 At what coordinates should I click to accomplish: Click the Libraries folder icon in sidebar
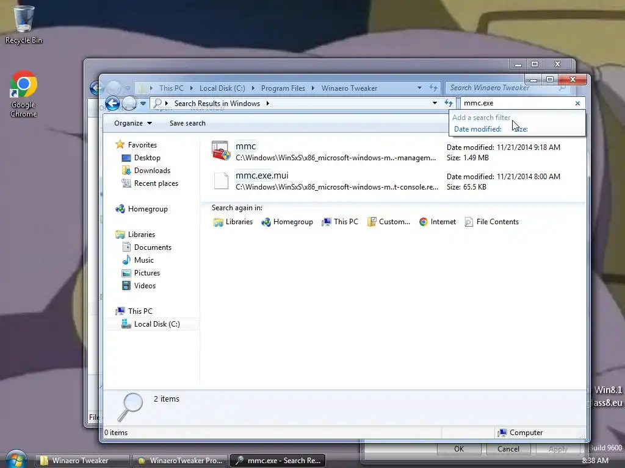coord(120,235)
